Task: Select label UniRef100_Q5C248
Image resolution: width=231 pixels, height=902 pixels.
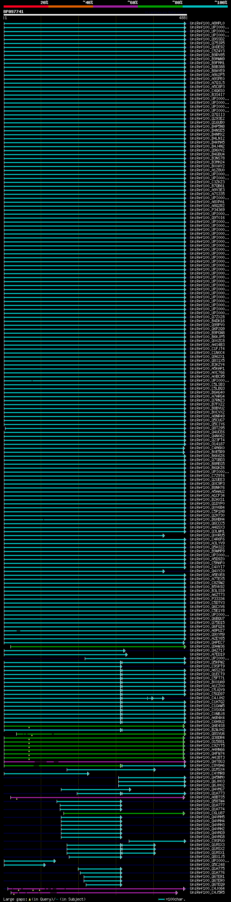Action: click(x=207, y=865)
